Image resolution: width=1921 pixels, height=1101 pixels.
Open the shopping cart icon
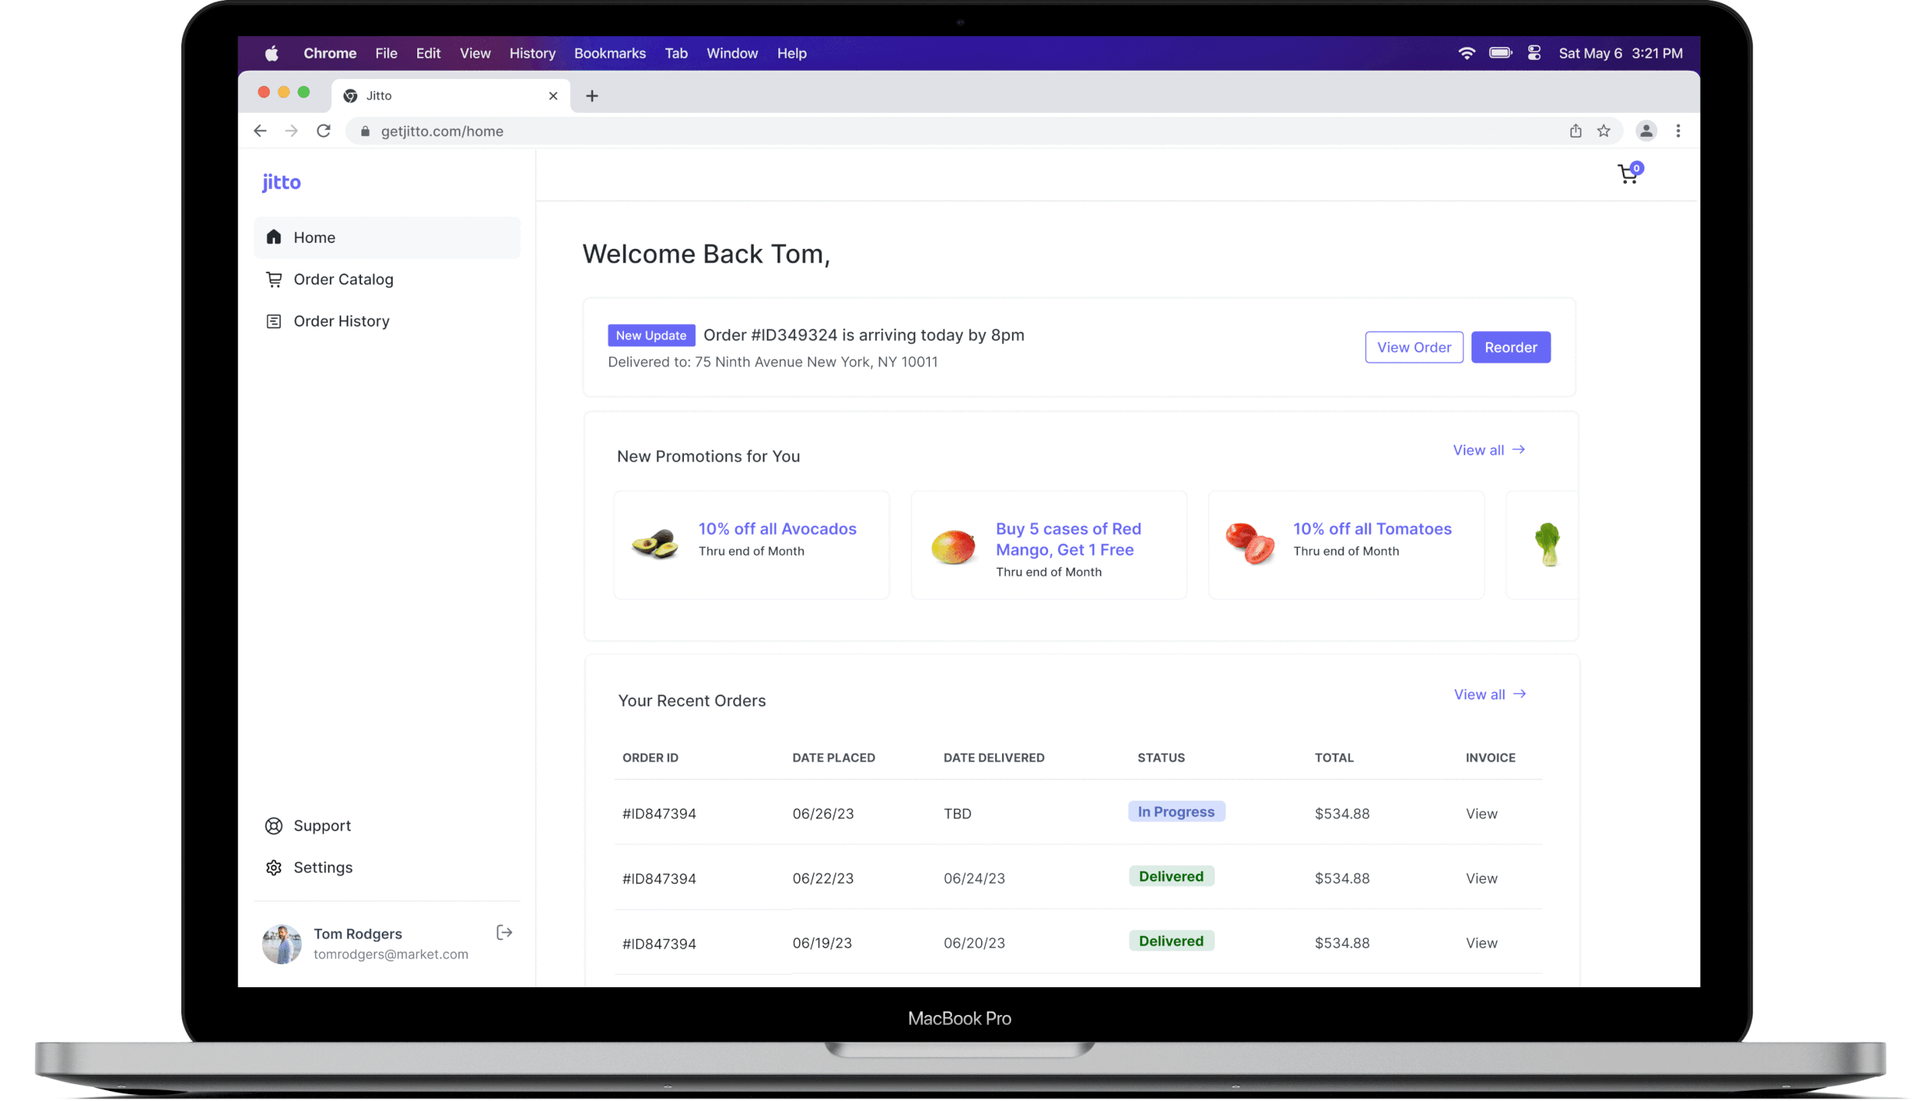coord(1628,174)
